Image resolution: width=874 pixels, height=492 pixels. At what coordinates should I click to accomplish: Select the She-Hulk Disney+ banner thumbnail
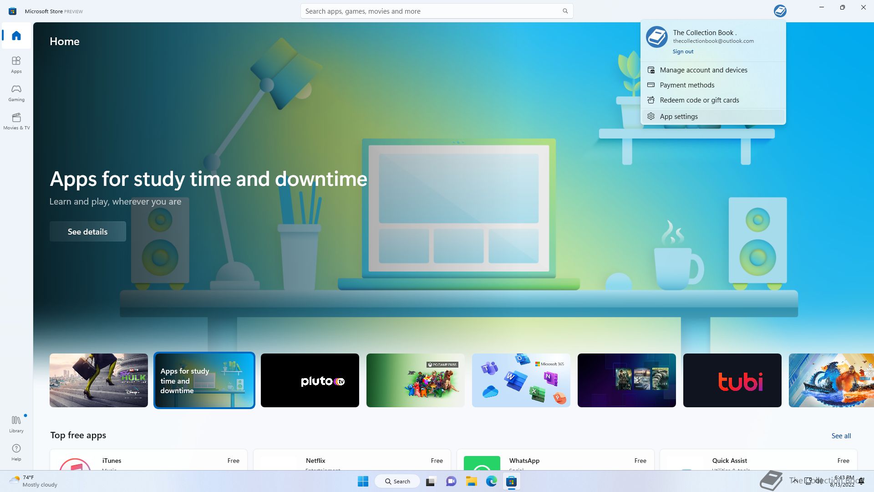coord(99,380)
